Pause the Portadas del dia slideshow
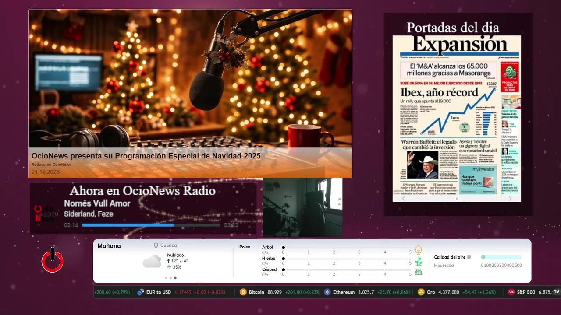 [x=457, y=198]
